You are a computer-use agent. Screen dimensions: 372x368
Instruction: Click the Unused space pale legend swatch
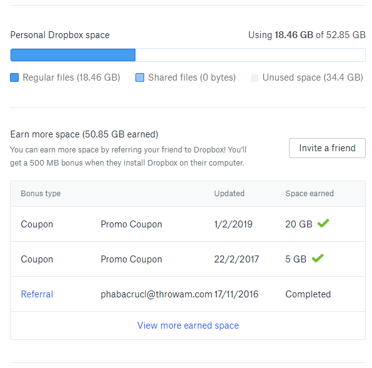click(255, 77)
